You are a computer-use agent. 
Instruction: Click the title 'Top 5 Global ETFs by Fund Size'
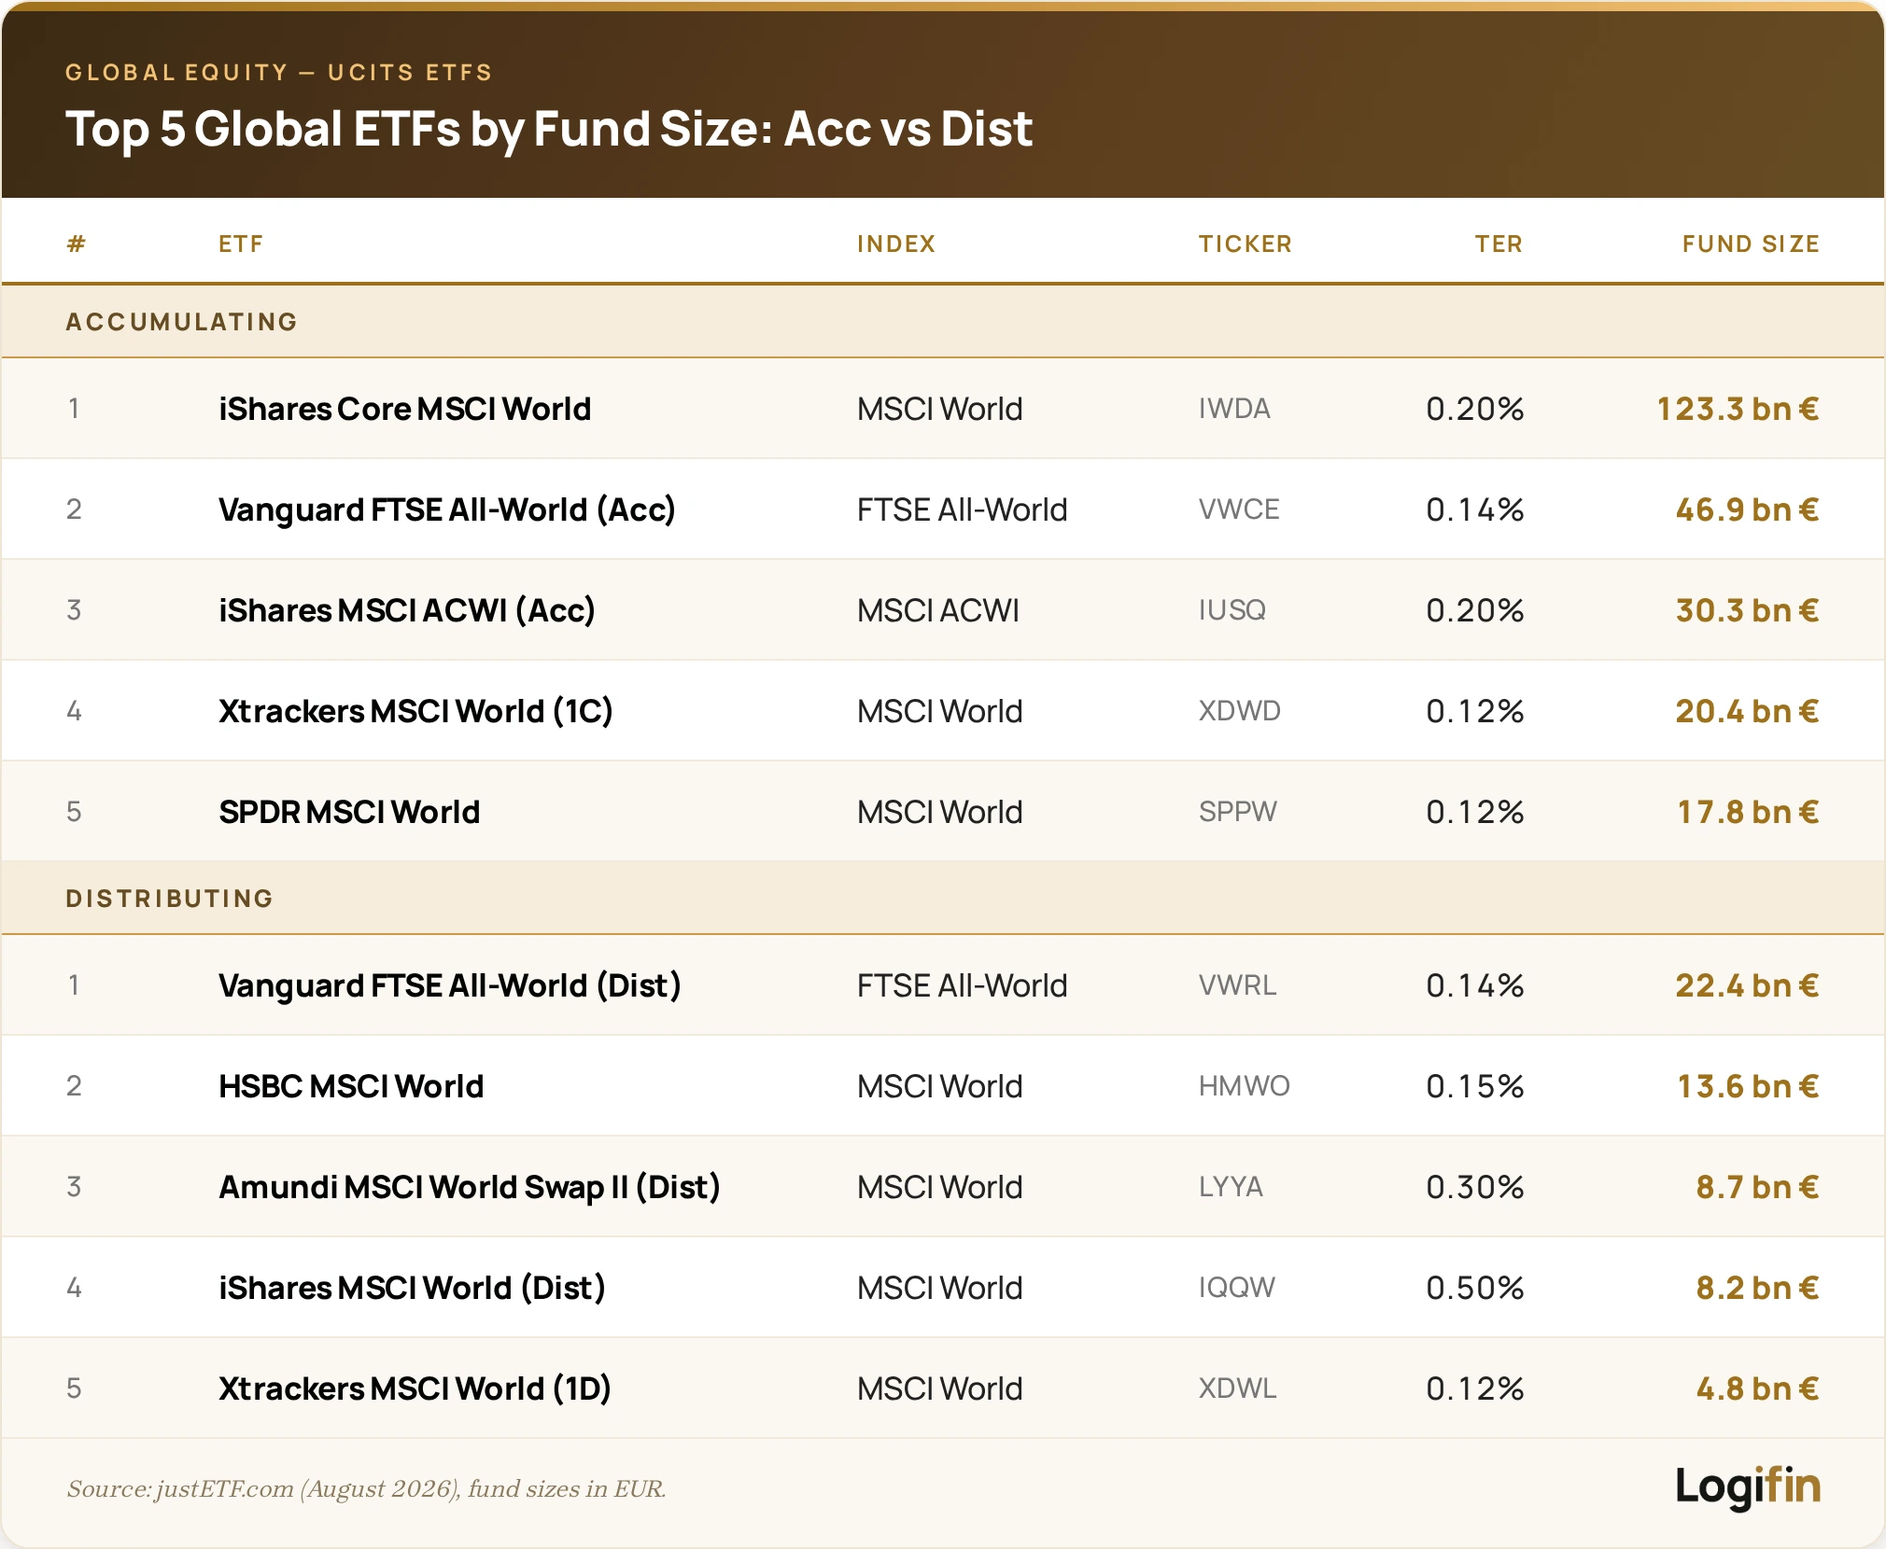coord(419,129)
